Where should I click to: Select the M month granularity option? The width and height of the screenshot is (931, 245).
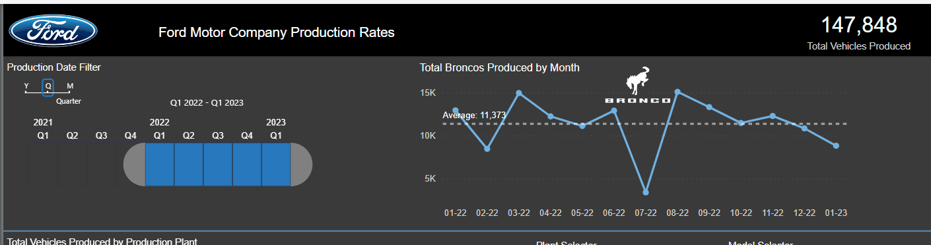[x=70, y=87]
